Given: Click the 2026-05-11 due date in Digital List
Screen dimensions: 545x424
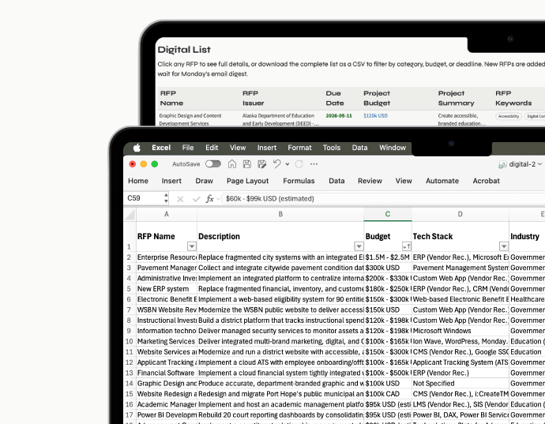Looking at the screenshot, I should 339,116.
